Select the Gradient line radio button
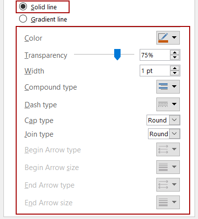 coord(23,19)
